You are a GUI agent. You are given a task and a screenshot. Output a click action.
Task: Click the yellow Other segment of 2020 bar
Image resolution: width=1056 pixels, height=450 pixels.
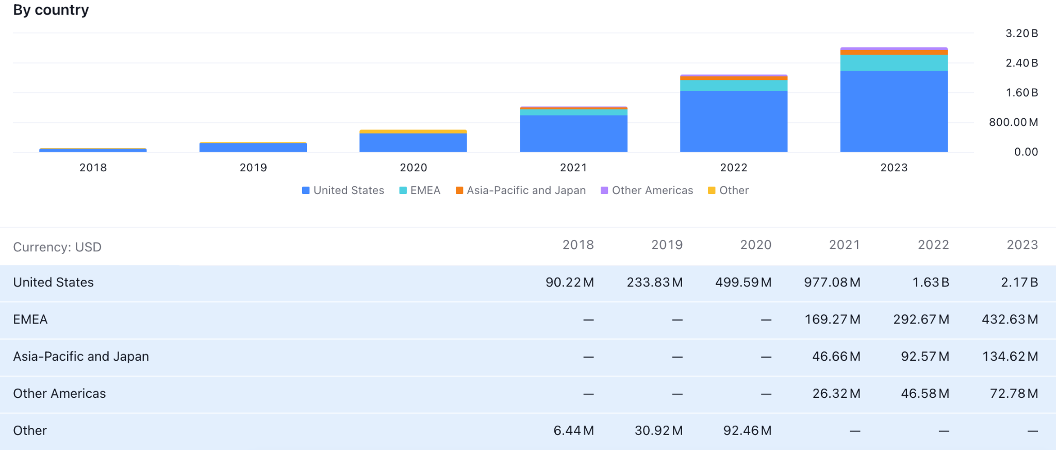(x=413, y=132)
